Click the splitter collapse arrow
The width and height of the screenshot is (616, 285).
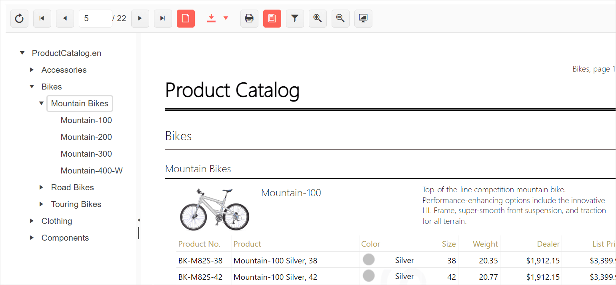click(138, 220)
